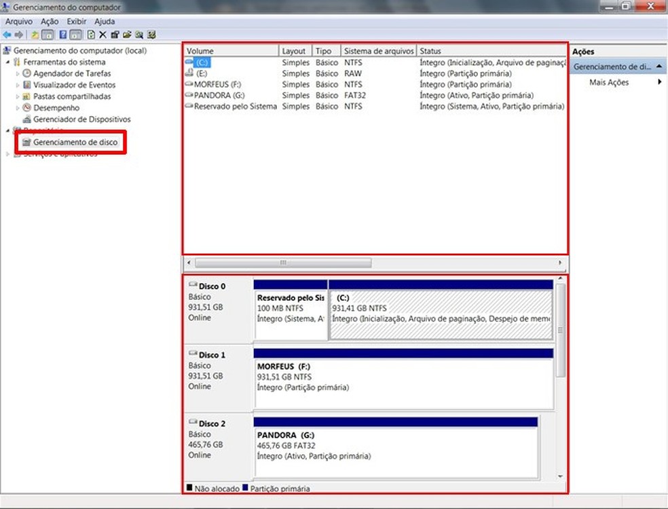Sort by the Layout column header
The height and width of the screenshot is (509, 668).
click(296, 51)
